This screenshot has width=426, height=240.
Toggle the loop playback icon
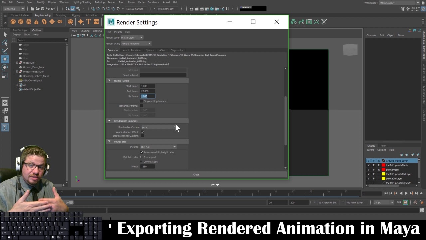(399, 202)
